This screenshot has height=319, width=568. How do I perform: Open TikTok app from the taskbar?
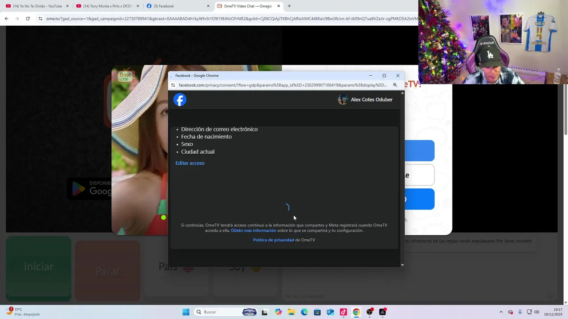point(343,312)
